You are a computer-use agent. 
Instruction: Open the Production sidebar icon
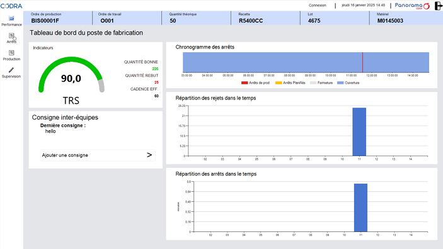[11, 53]
